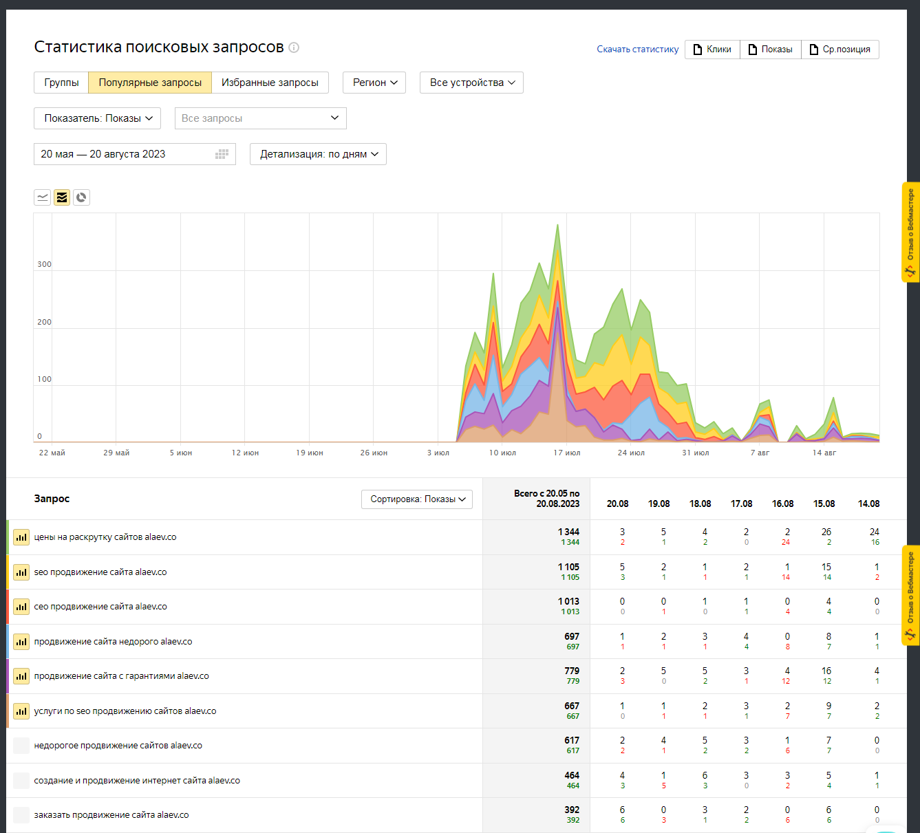Image resolution: width=920 pixels, height=833 pixels.
Task: Switch to pie chart view
Action: click(x=81, y=197)
